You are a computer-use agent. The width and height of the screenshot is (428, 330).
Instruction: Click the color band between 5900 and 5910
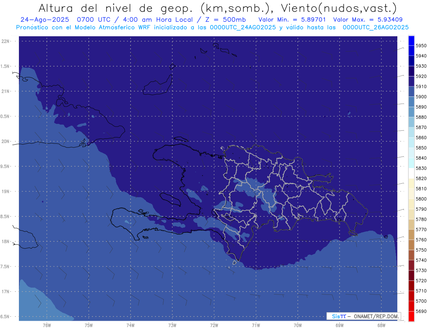(411, 91)
